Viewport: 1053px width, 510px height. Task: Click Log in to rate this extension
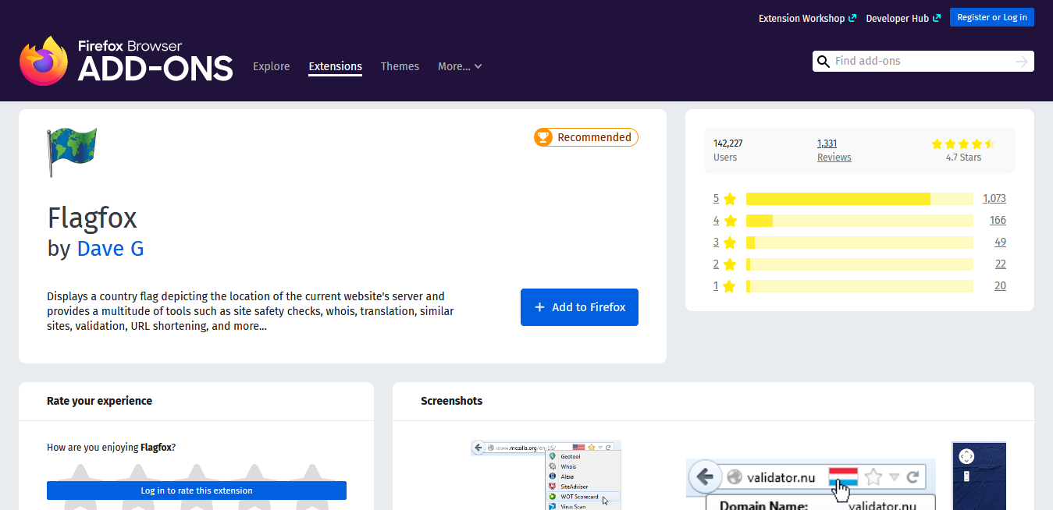[197, 491]
